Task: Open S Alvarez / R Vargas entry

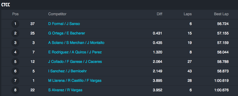Action: (65, 90)
